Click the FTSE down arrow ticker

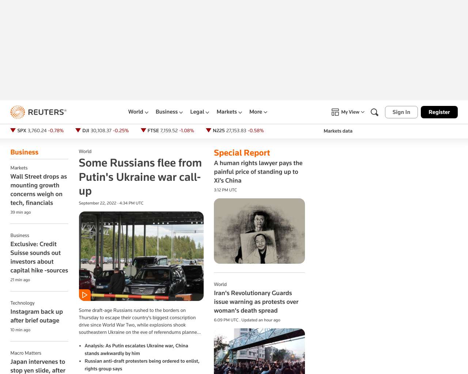143,130
